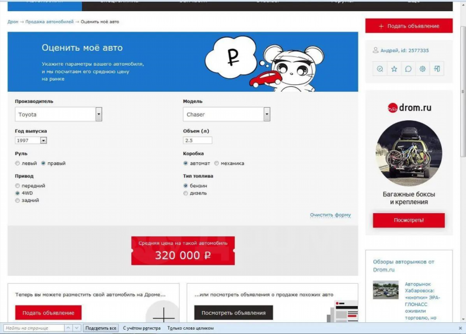
Task: Click the 'Андрей, id: 2577335' profile link
Action: coord(404,50)
